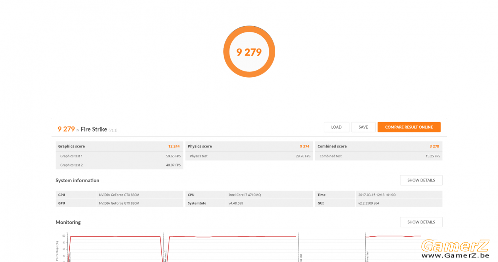Click the Physics score header label
This screenshot has width=498, height=262.
point(200,146)
